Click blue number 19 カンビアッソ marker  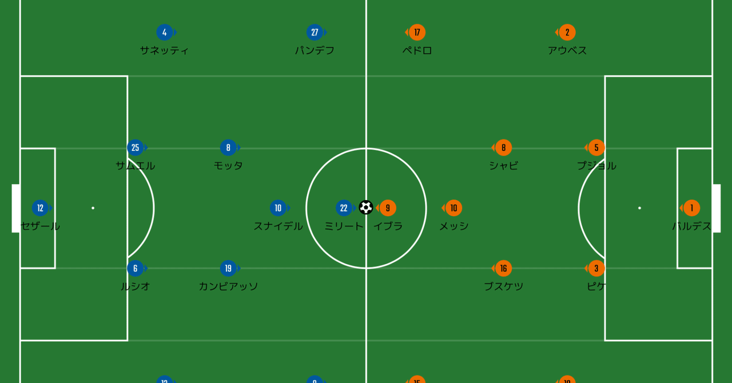pos(228,268)
